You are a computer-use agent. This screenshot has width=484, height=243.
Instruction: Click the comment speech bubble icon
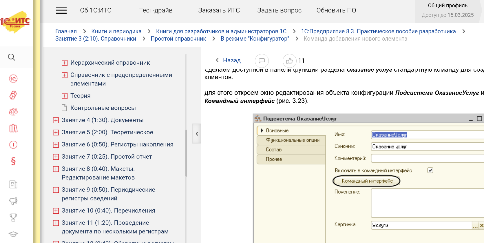tap(262, 61)
